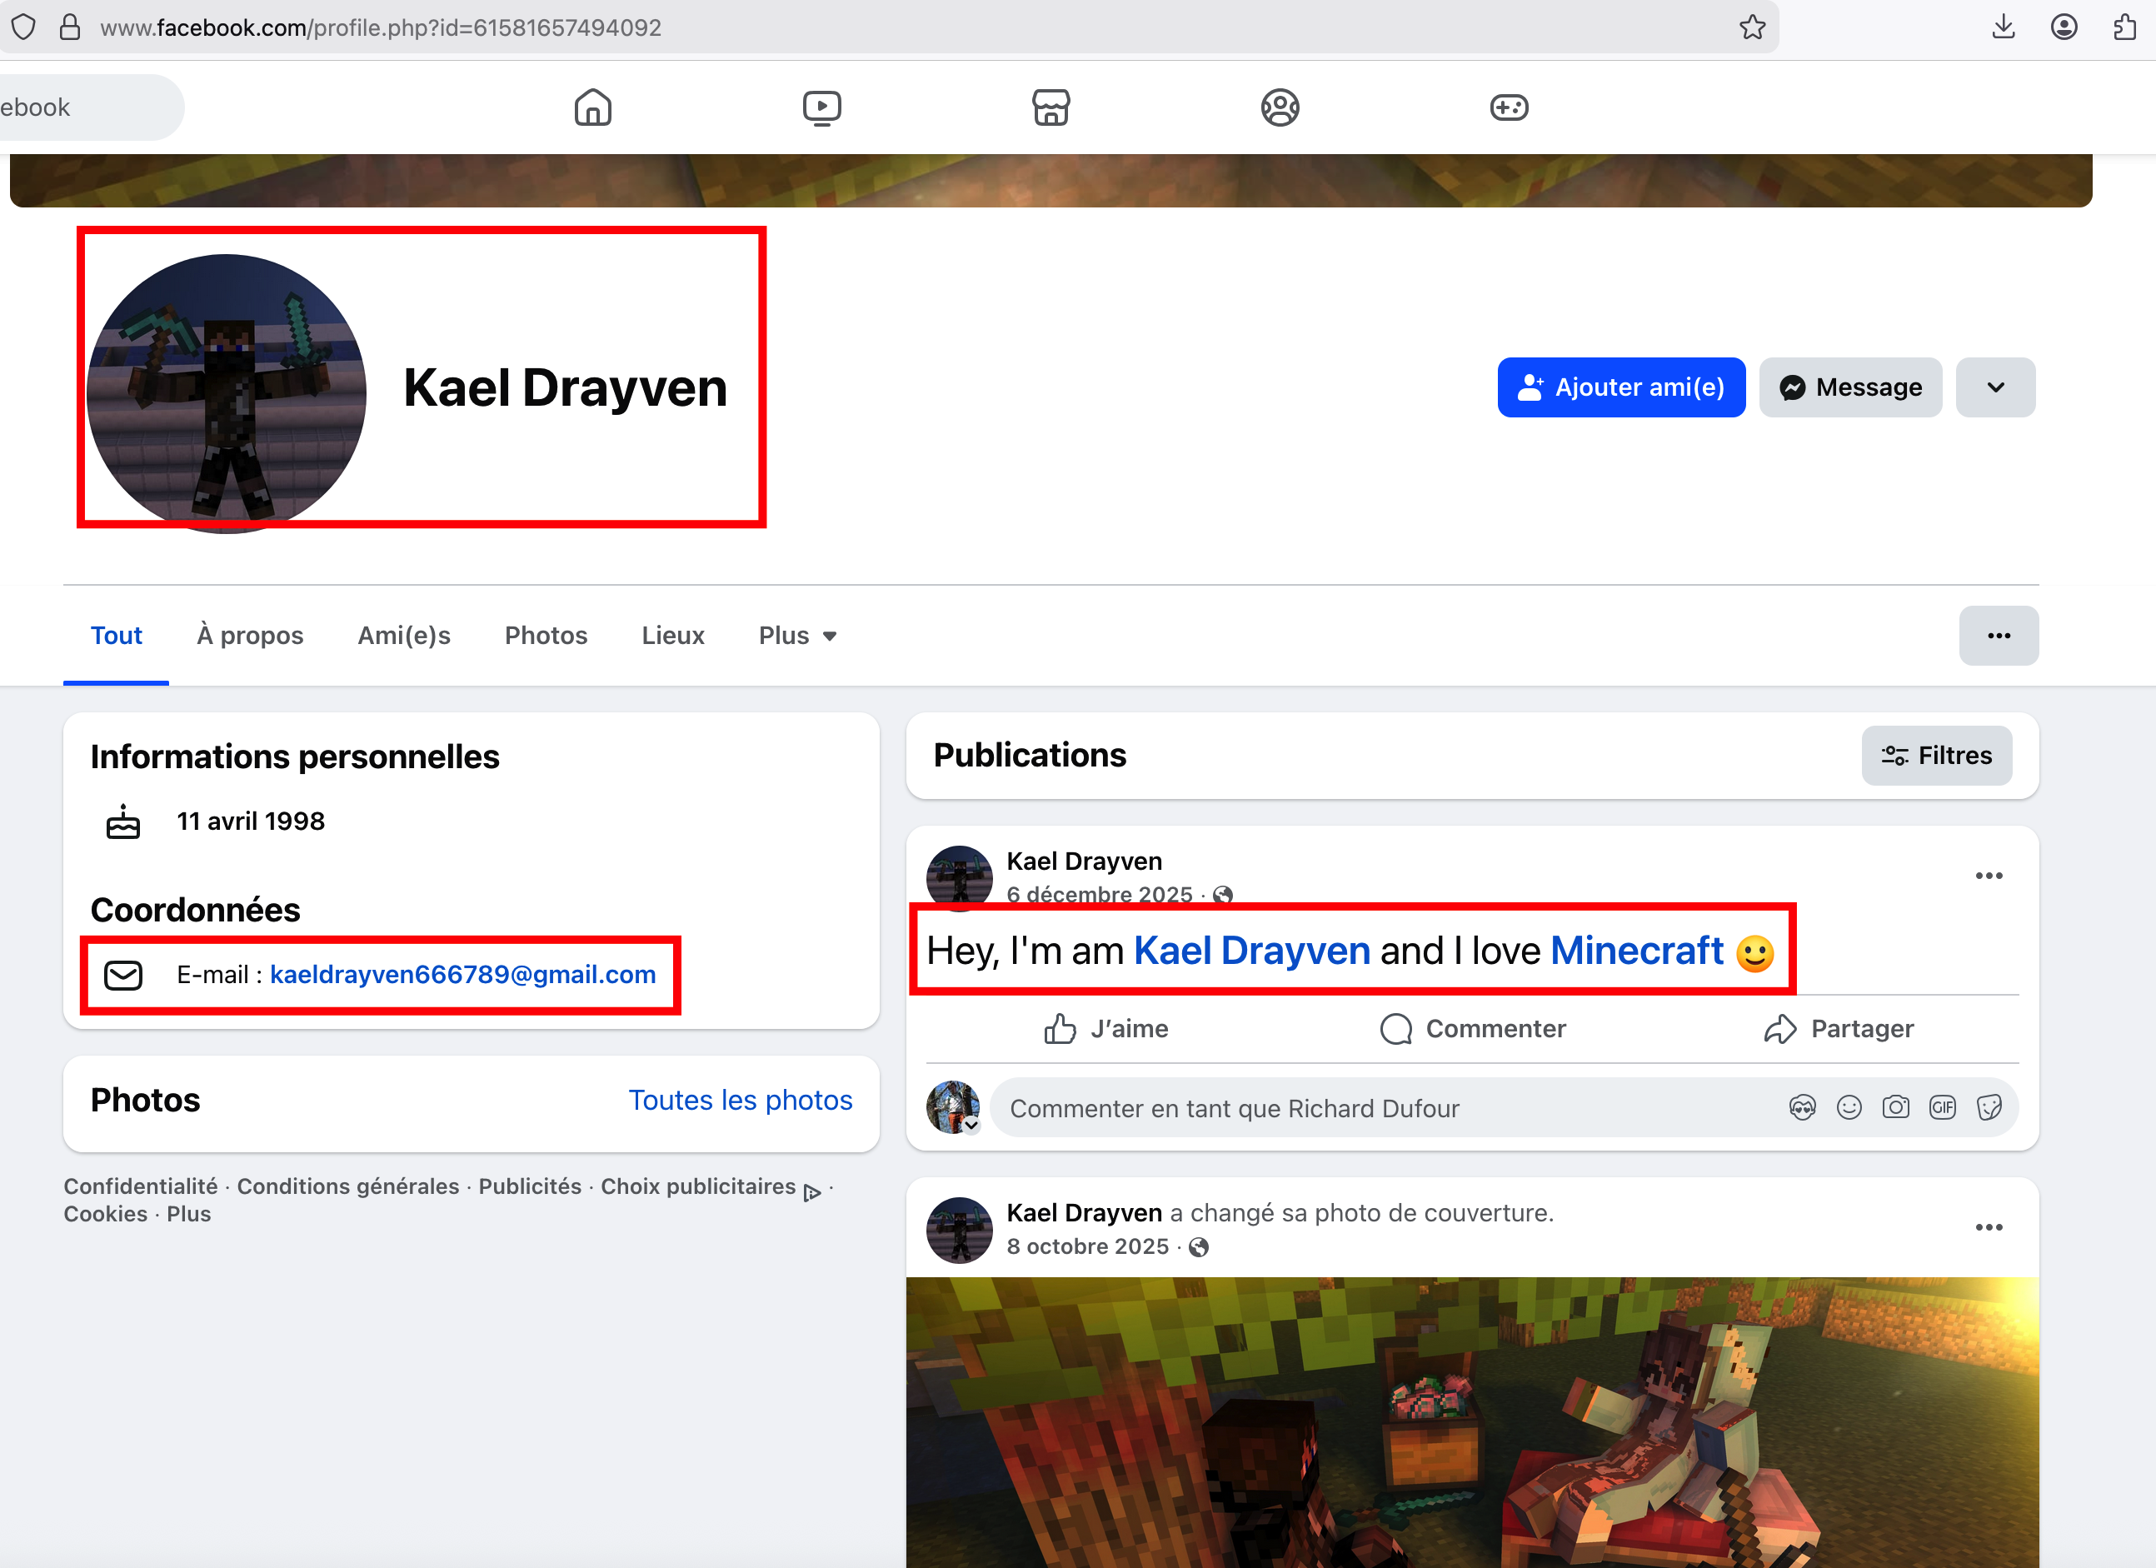
Task: Like the Minecraft post with J'aime
Action: point(1105,1028)
